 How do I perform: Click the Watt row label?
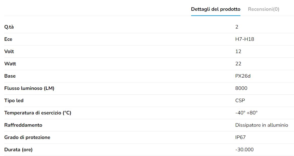click(x=10, y=64)
